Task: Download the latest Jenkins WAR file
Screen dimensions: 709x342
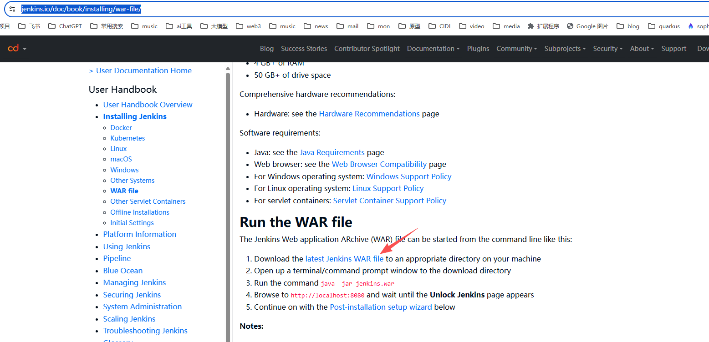Action: [344, 259]
